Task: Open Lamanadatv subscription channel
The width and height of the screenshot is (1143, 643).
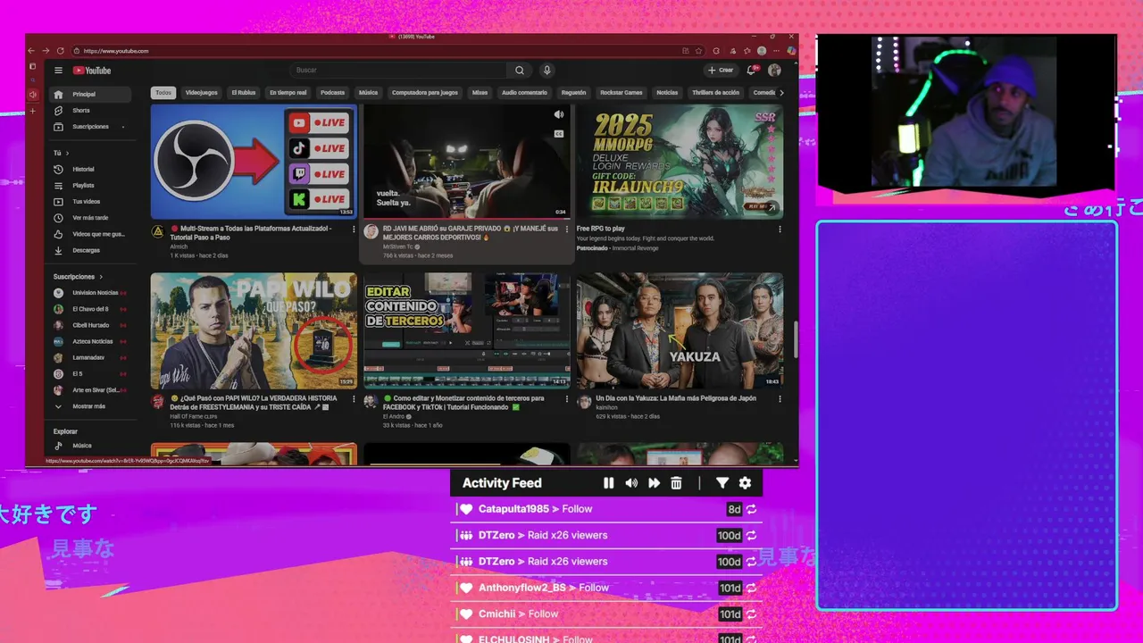Action: coord(90,357)
